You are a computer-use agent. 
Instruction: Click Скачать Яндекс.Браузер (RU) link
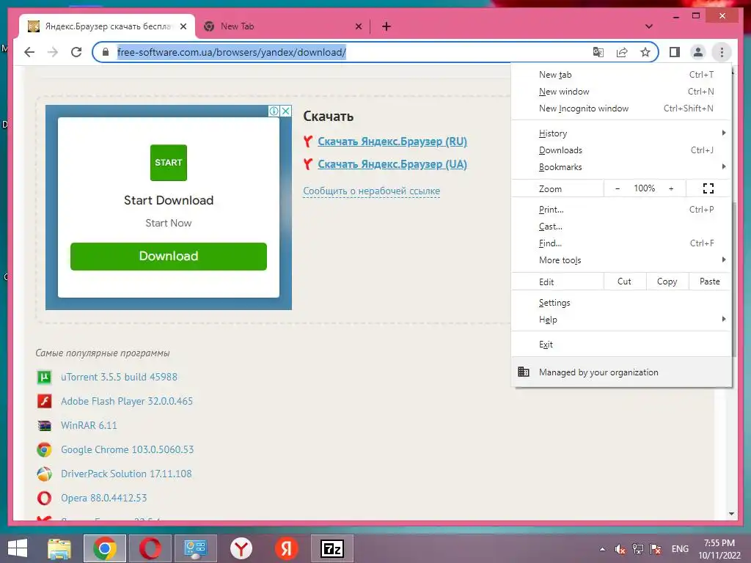392,141
